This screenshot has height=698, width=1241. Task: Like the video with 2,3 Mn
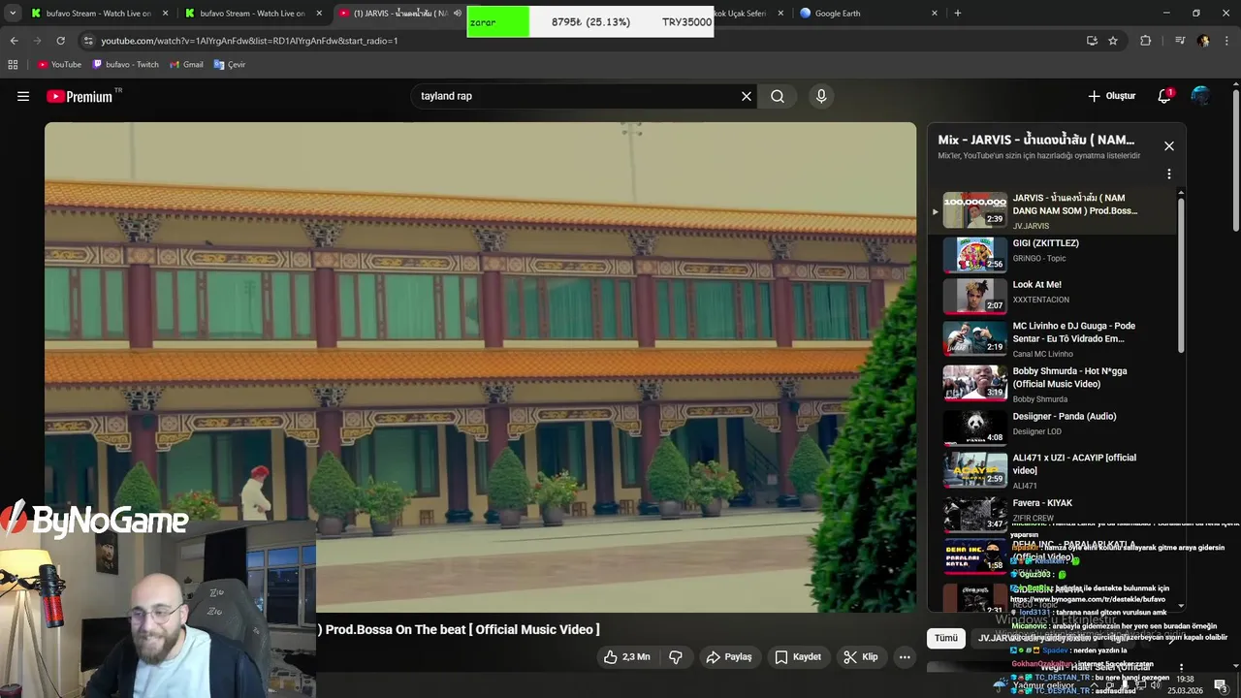(x=626, y=657)
